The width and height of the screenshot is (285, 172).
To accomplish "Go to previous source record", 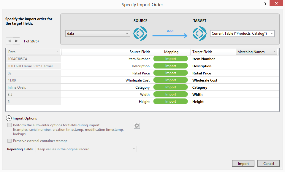I will click(x=9, y=41).
